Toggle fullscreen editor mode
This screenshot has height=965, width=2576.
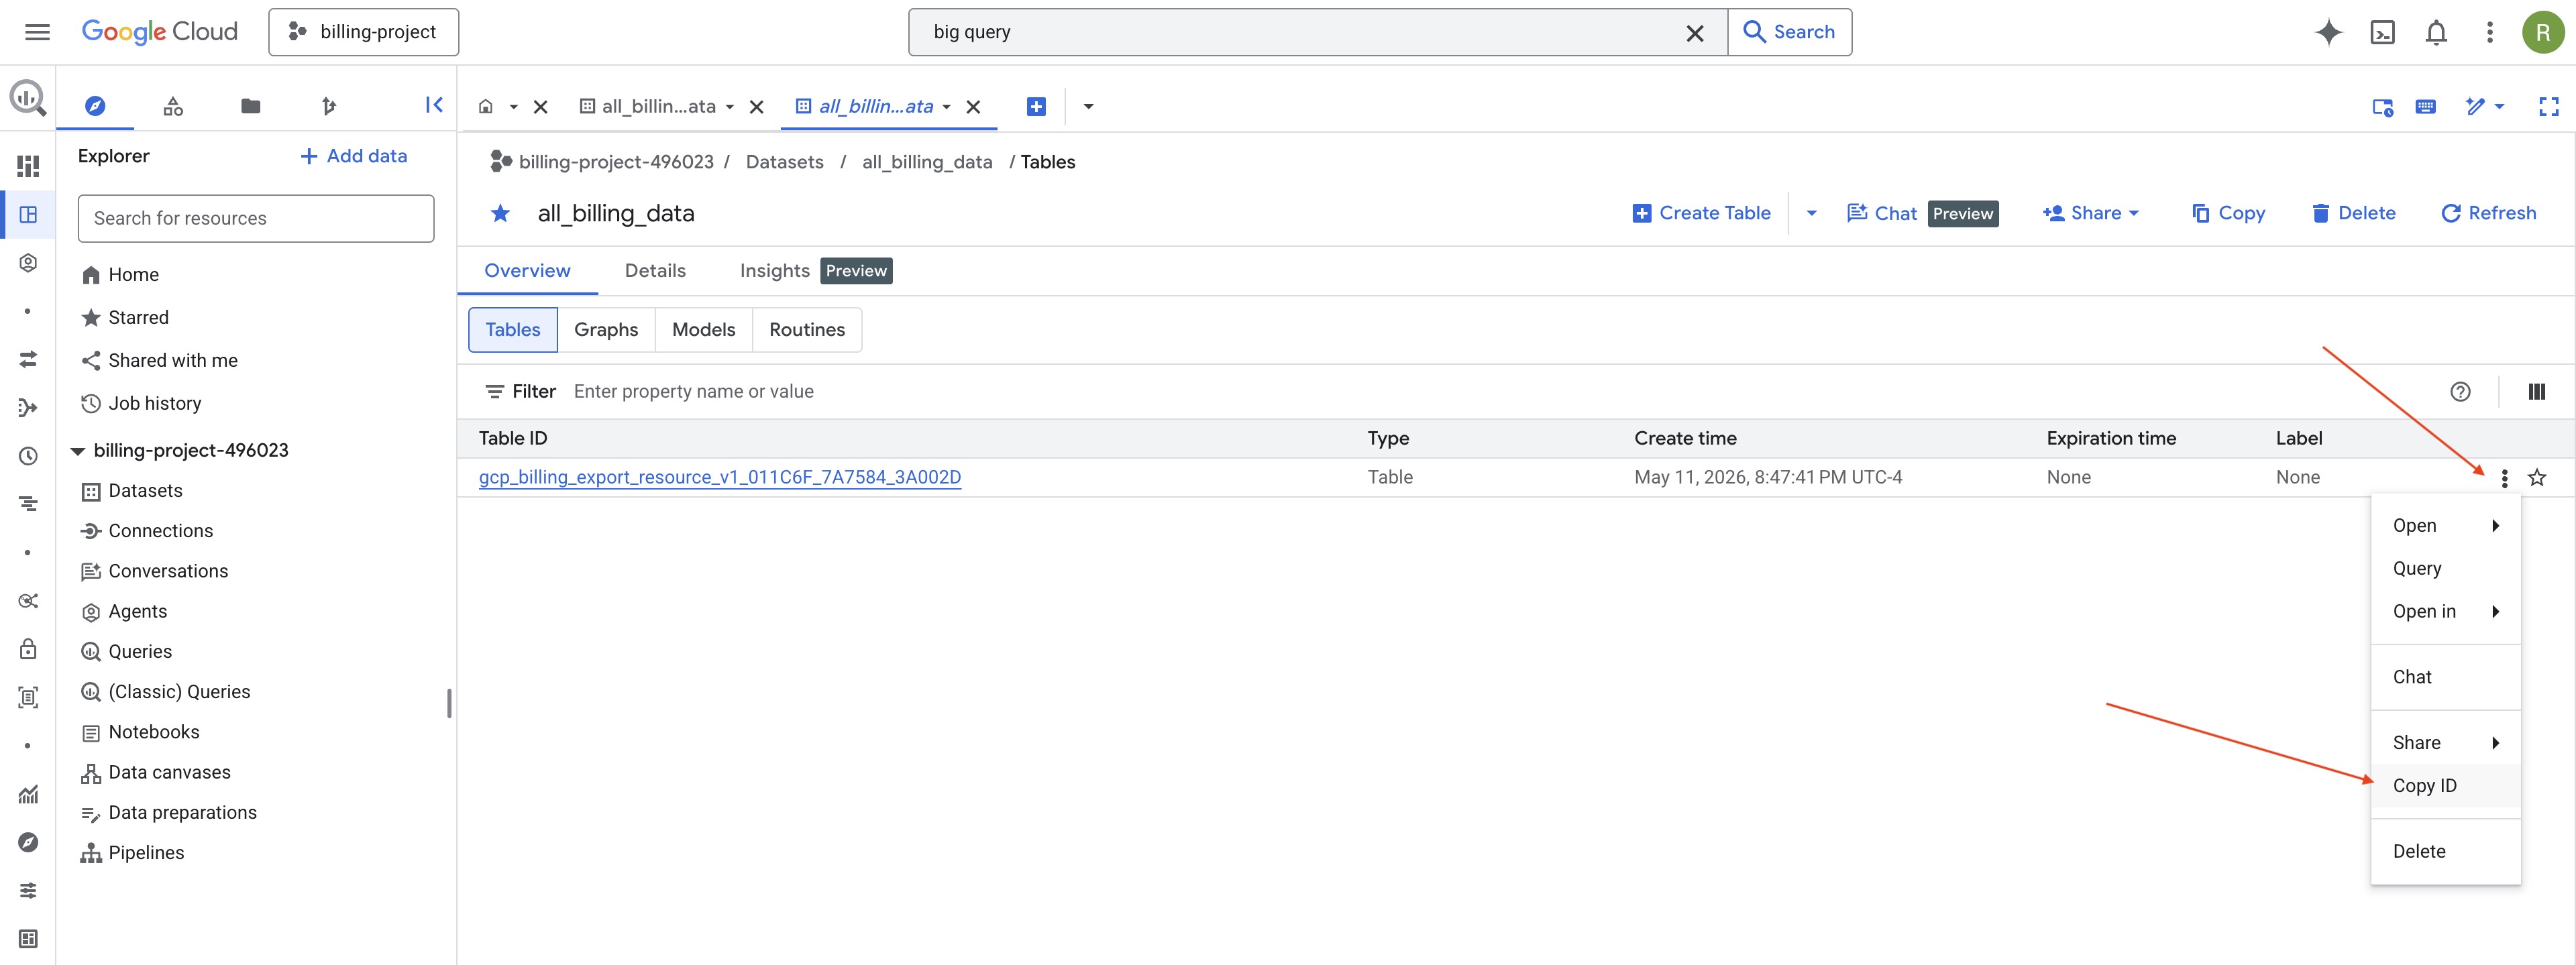[2548, 106]
